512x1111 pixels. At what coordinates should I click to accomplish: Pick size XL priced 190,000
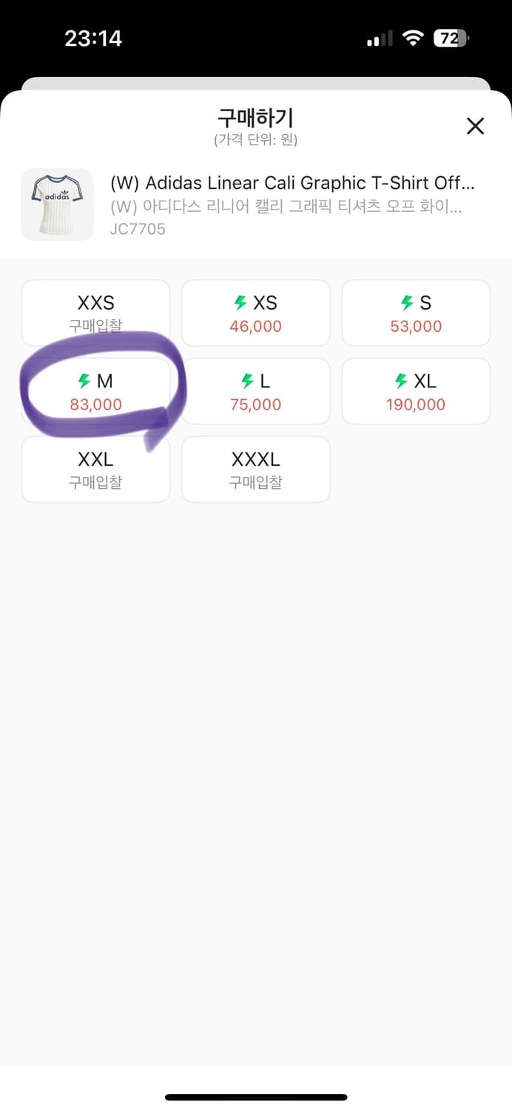click(x=416, y=391)
